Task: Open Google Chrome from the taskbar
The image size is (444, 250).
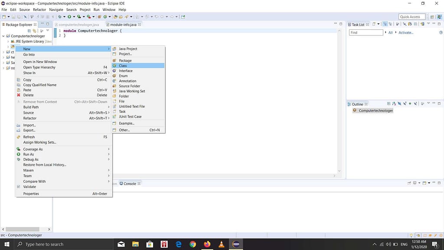Action: 193,244
